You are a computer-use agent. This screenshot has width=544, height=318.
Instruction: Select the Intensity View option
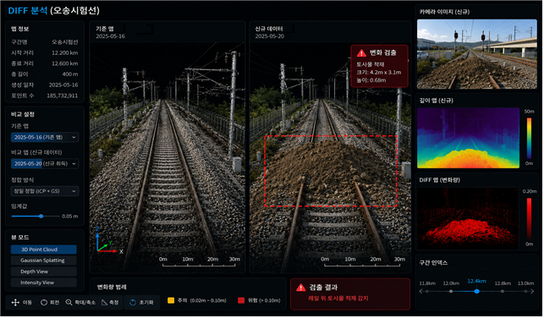click(x=44, y=283)
